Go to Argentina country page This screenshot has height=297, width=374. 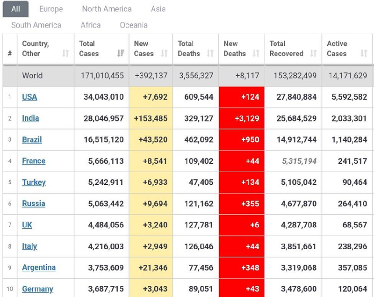(39, 268)
